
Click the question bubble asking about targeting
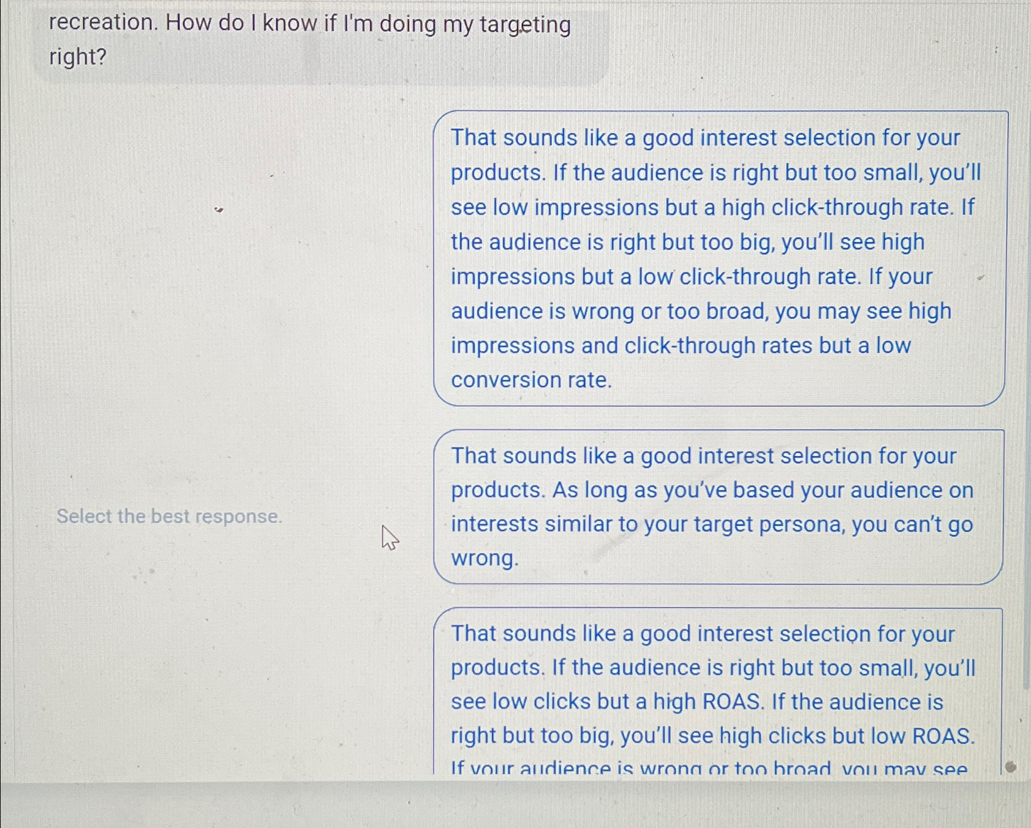tap(306, 40)
